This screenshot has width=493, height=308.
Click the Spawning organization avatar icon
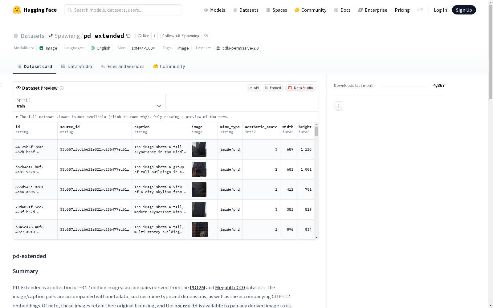click(51, 36)
